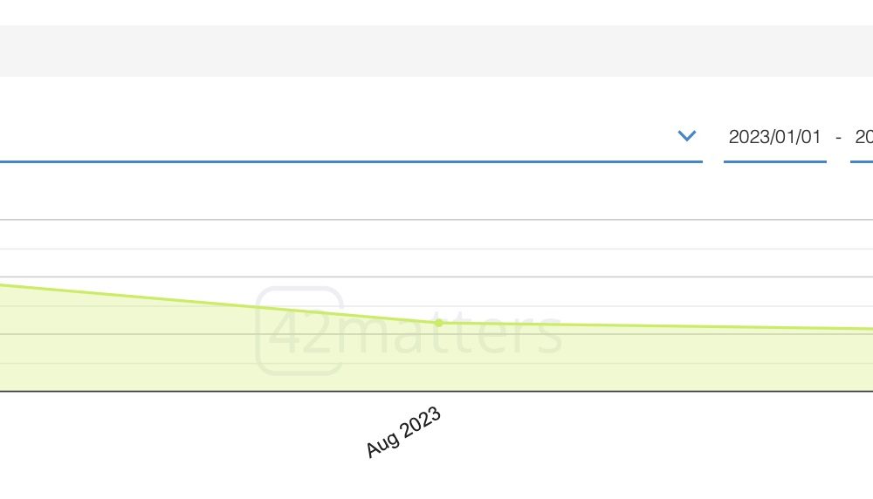Click the Aug 2023 axis label
This screenshot has height=499, width=873.
point(403,432)
